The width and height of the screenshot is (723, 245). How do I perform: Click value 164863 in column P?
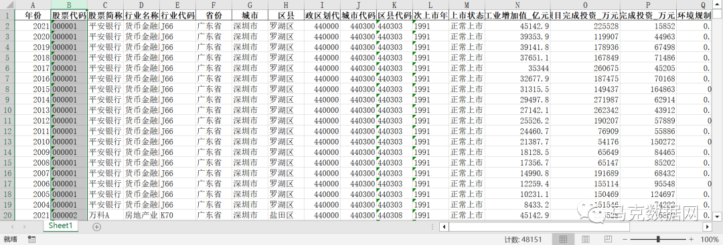pyautogui.click(x=648, y=89)
